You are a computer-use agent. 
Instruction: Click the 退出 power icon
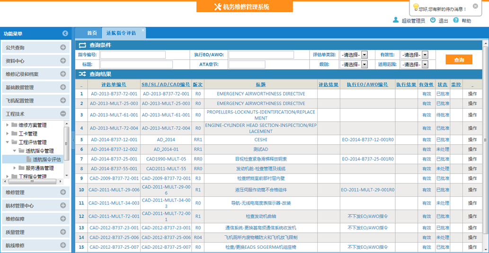click(x=433, y=20)
